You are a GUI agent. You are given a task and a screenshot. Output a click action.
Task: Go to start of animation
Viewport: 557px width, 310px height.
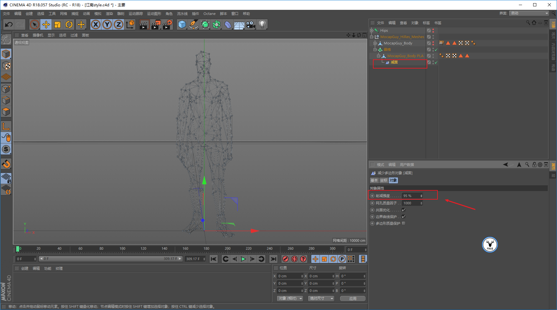click(214, 259)
